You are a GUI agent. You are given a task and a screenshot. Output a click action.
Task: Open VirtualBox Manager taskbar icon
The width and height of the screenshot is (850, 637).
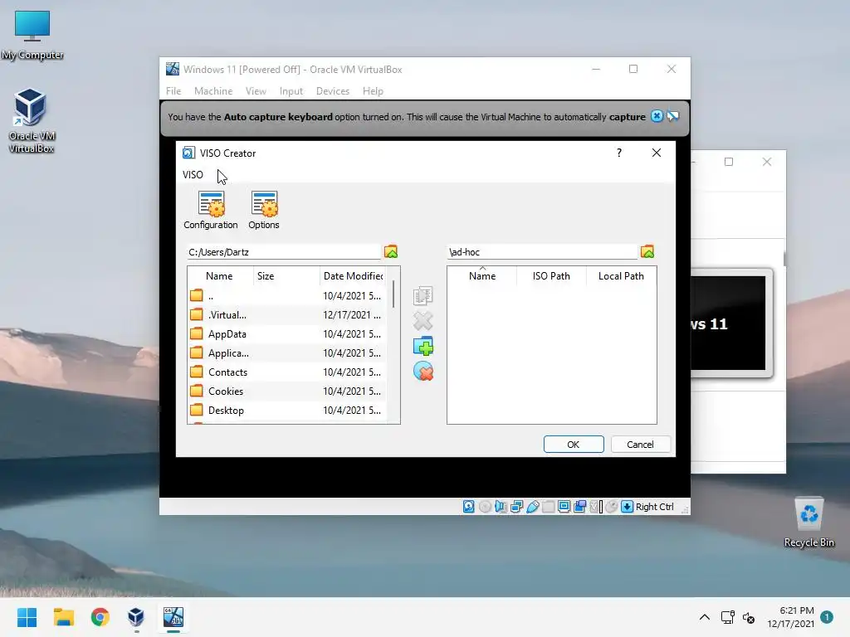click(136, 617)
